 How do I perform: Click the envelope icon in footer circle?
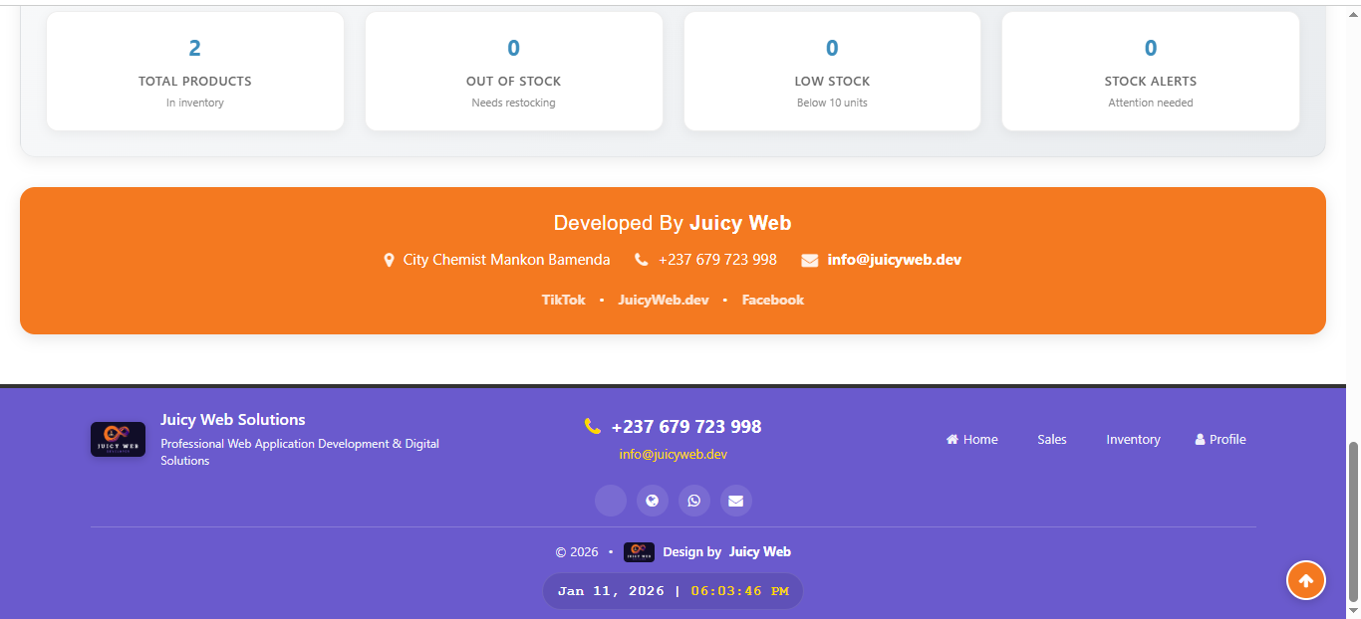[x=735, y=501]
